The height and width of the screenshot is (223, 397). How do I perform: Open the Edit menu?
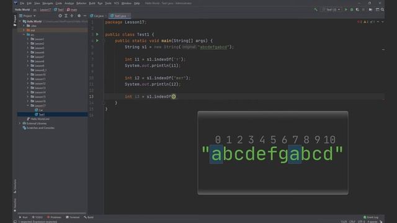29,3
